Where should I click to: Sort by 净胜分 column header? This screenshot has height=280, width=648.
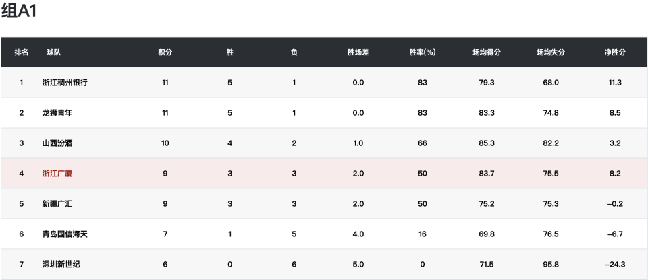[x=615, y=53]
